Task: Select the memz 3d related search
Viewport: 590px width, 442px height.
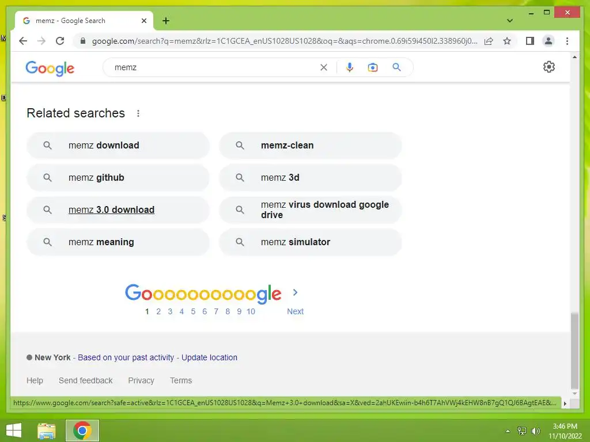Action: coord(311,177)
